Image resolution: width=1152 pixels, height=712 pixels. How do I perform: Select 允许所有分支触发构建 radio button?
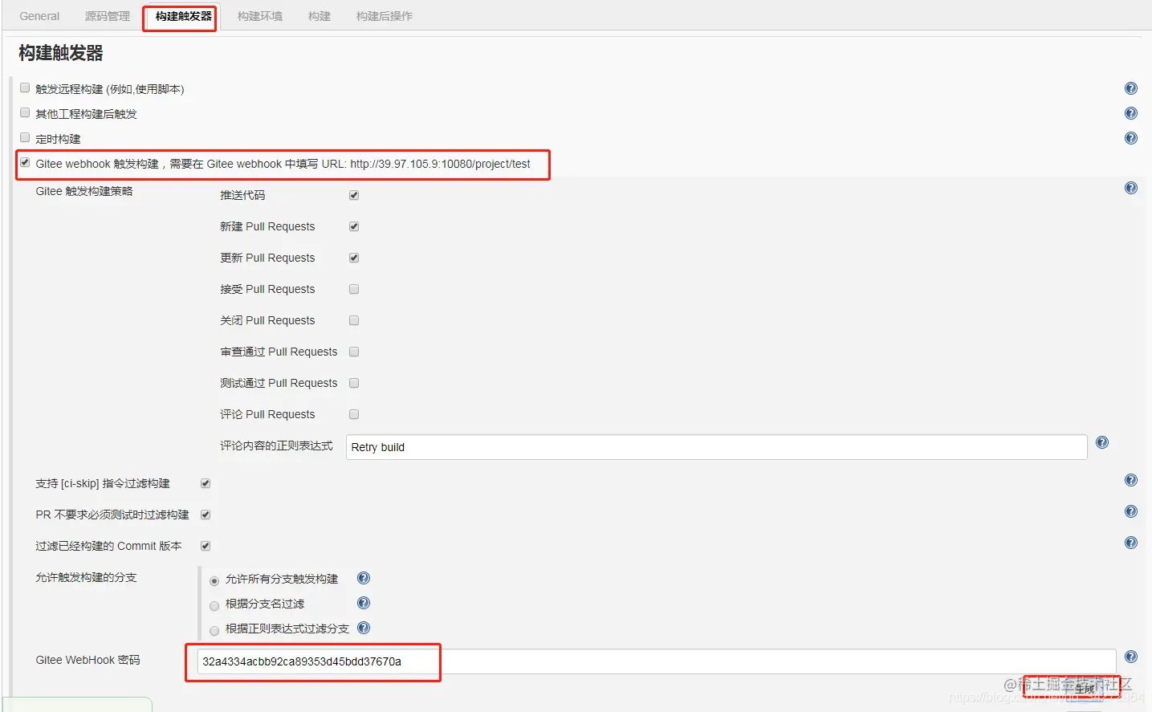[214, 580]
